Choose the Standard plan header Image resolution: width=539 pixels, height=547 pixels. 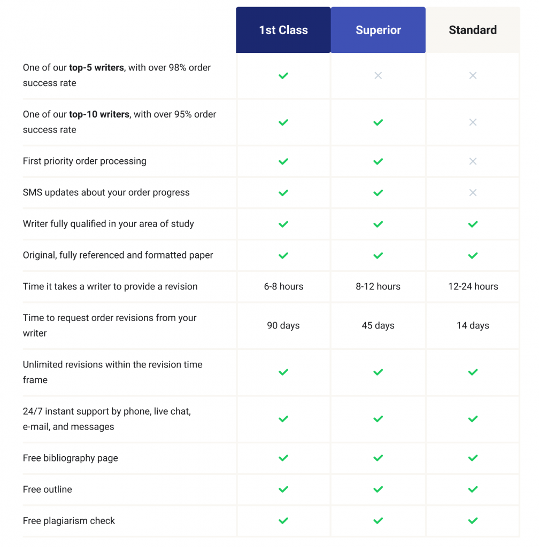click(473, 30)
